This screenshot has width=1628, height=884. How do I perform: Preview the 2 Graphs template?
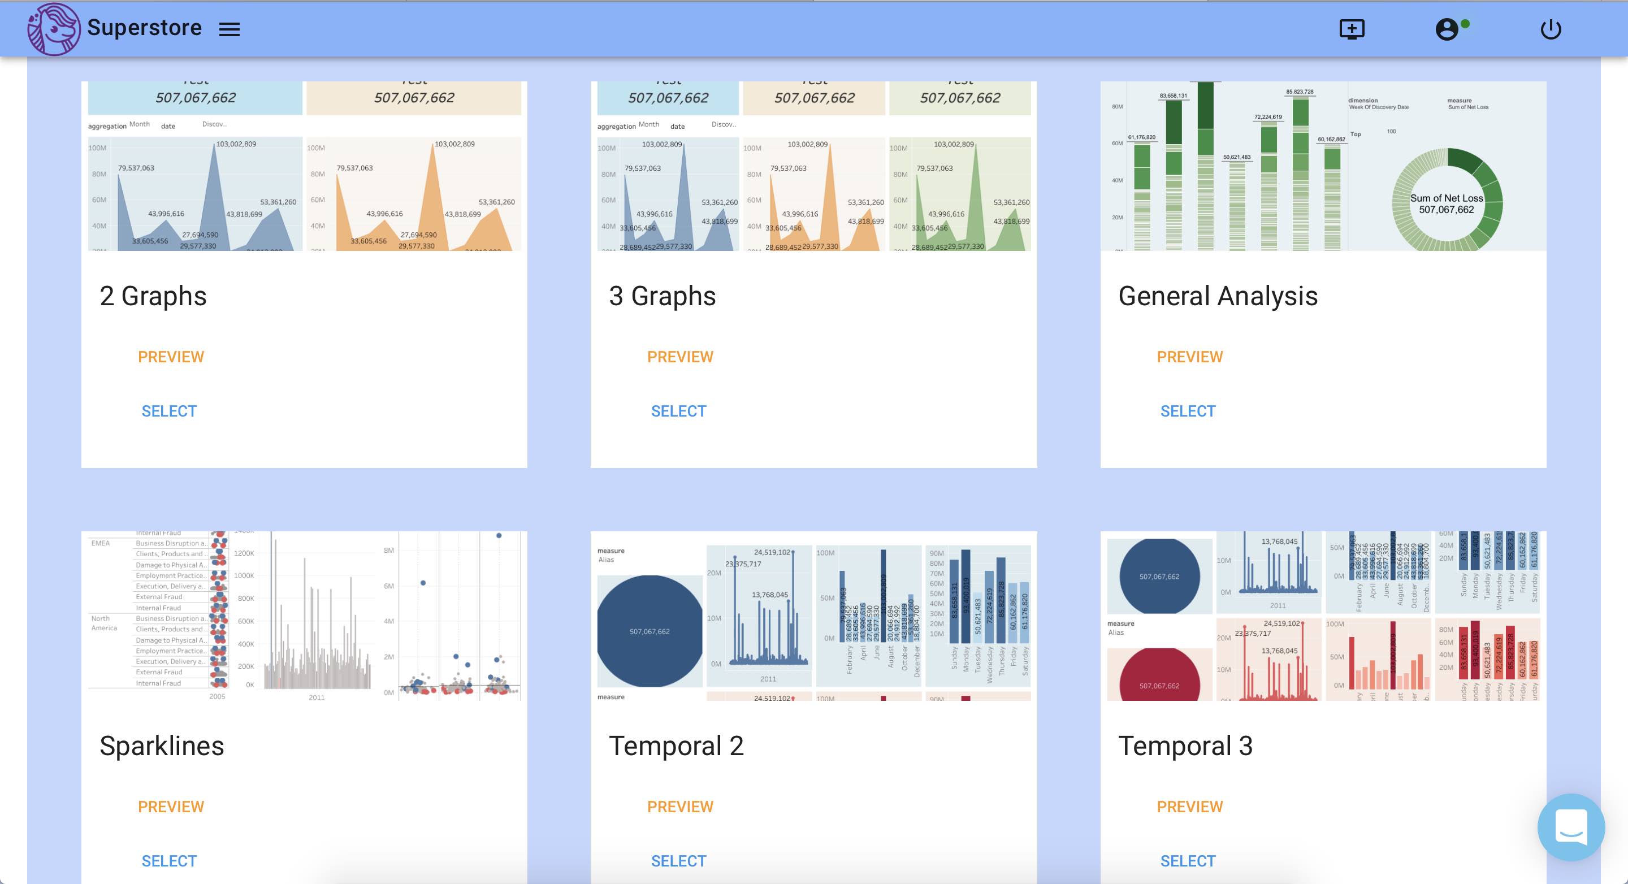pyautogui.click(x=171, y=357)
